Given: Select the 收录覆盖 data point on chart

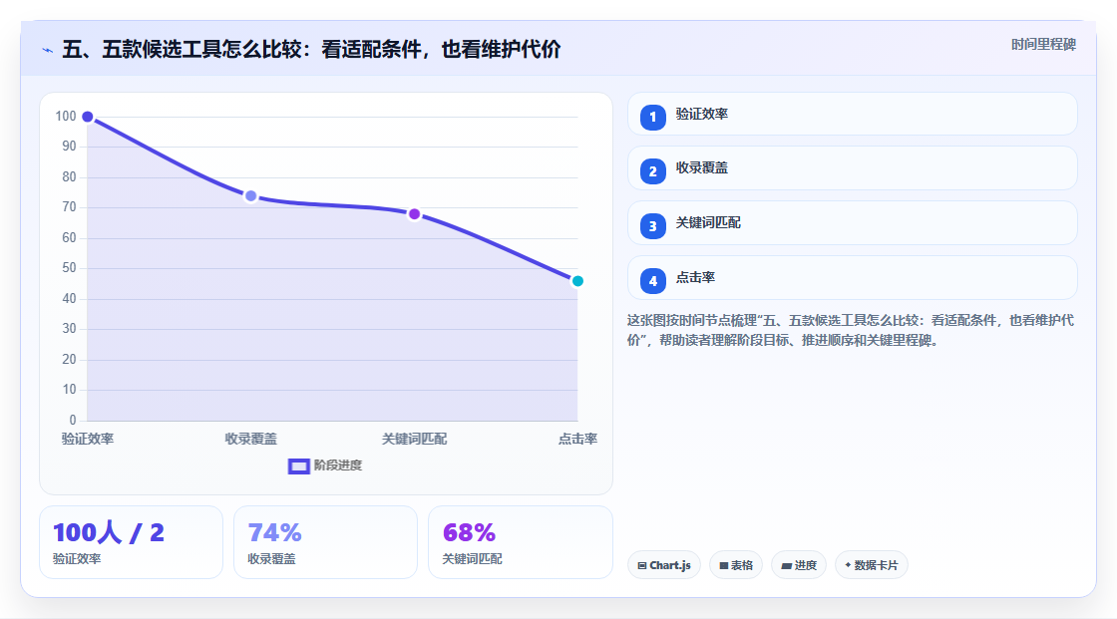Looking at the screenshot, I should [x=250, y=196].
